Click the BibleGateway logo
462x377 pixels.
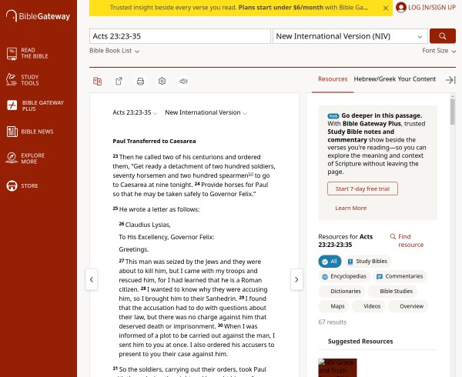coord(38,16)
